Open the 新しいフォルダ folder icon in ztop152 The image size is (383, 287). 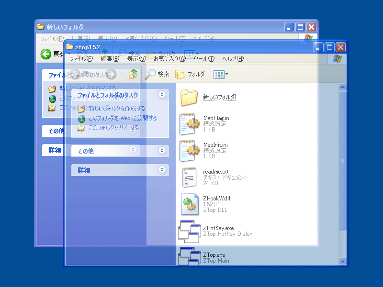click(189, 98)
